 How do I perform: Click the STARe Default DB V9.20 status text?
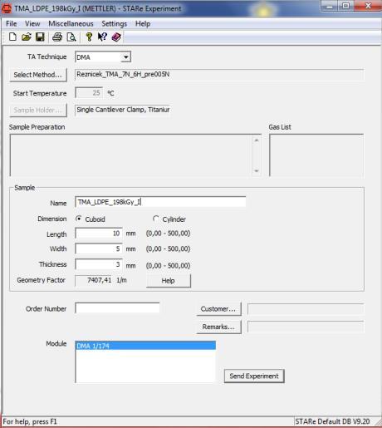(x=332, y=421)
